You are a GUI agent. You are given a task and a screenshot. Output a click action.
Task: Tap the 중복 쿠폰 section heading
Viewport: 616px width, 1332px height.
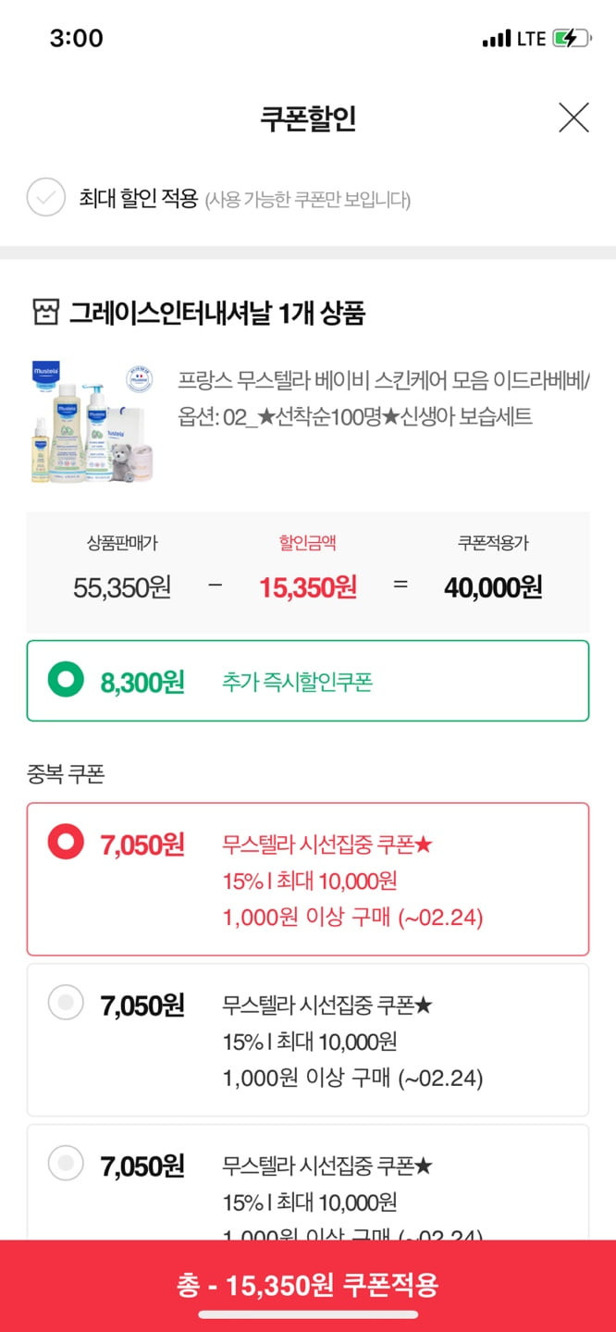(65, 773)
